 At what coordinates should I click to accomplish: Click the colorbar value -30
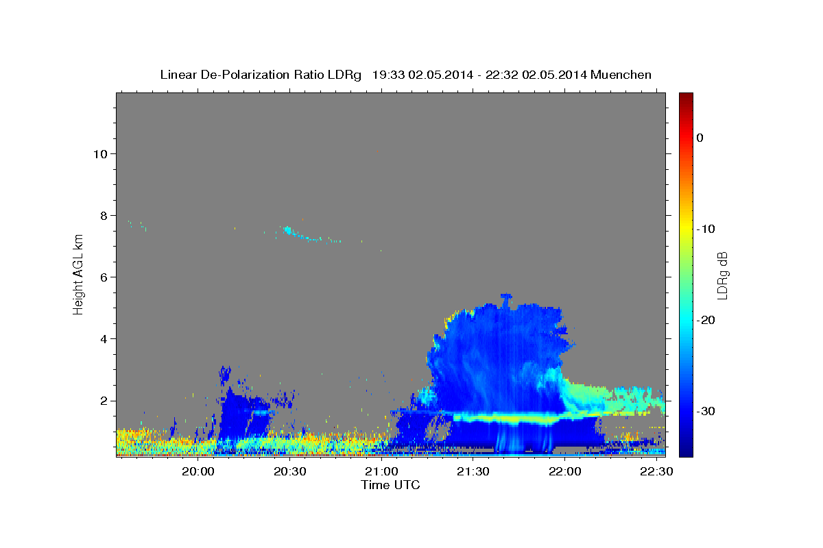(x=706, y=411)
